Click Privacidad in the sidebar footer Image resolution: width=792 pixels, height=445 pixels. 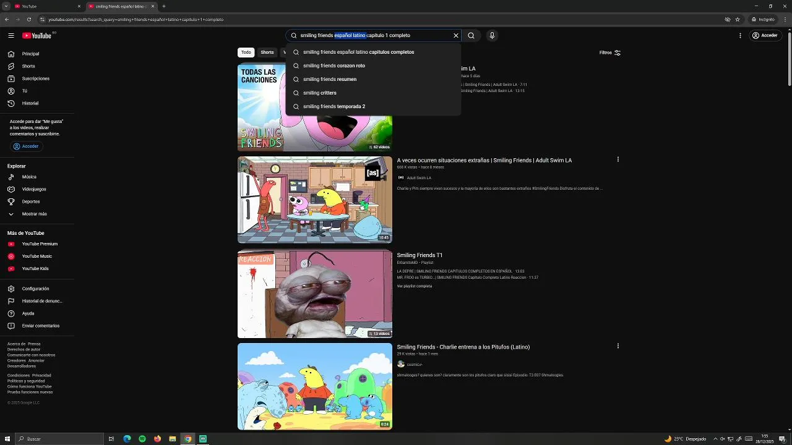click(x=41, y=376)
